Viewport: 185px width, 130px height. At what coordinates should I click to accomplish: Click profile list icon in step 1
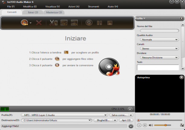pos(66,52)
